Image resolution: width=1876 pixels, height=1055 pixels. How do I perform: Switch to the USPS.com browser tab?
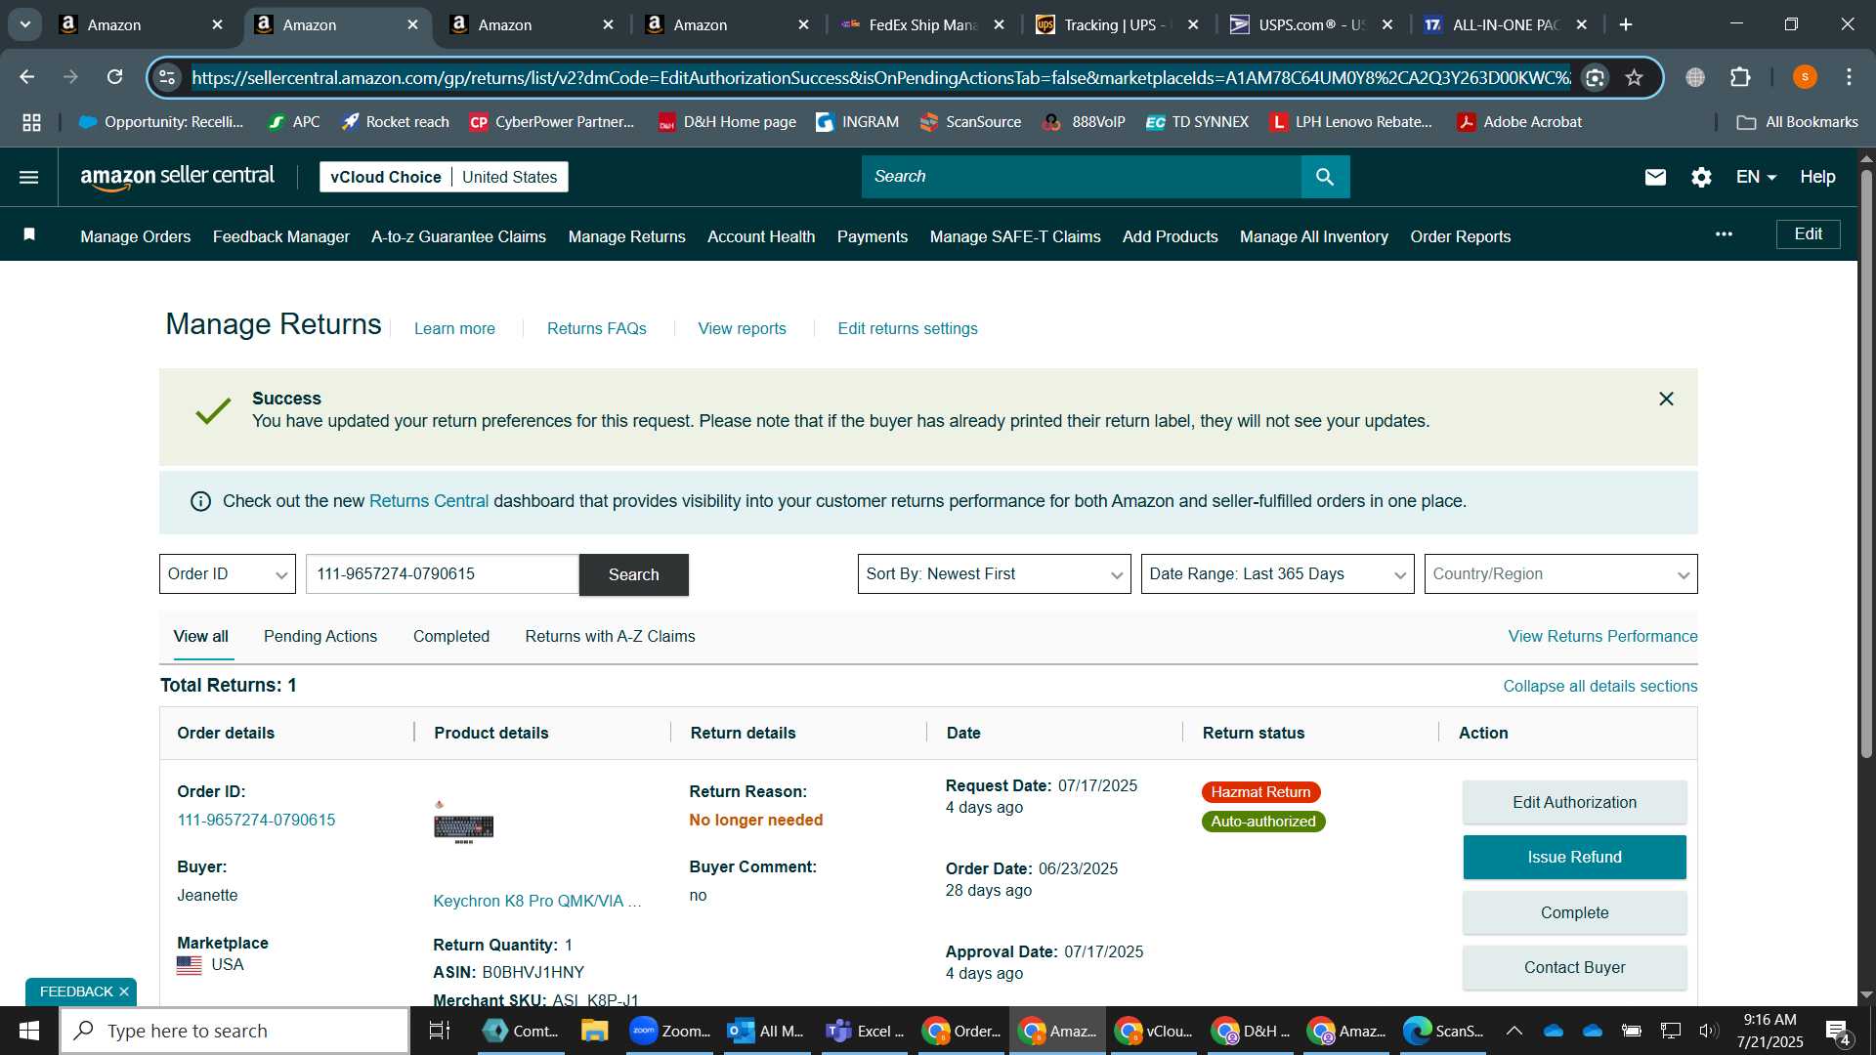[1311, 24]
